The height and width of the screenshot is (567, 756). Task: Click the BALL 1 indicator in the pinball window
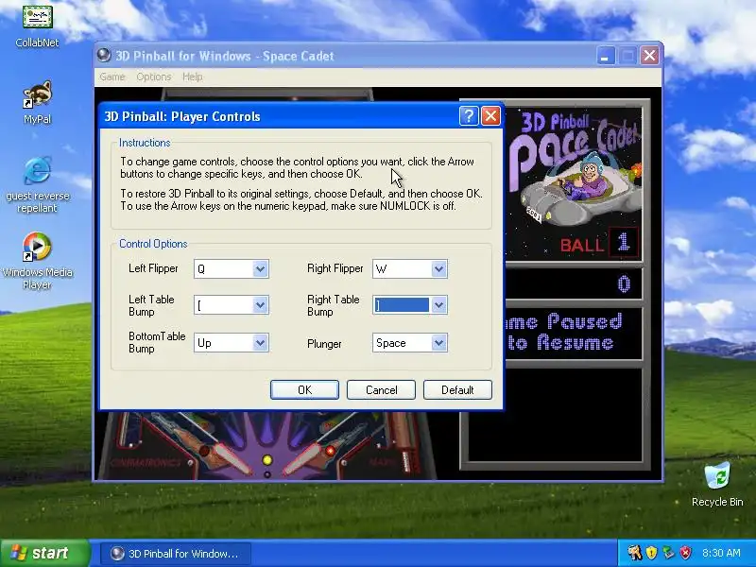pos(599,243)
